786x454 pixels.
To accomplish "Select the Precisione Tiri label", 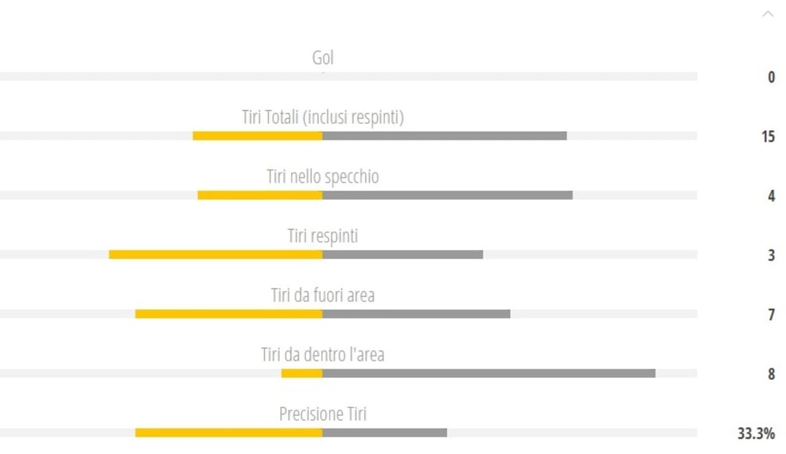I will (323, 414).
